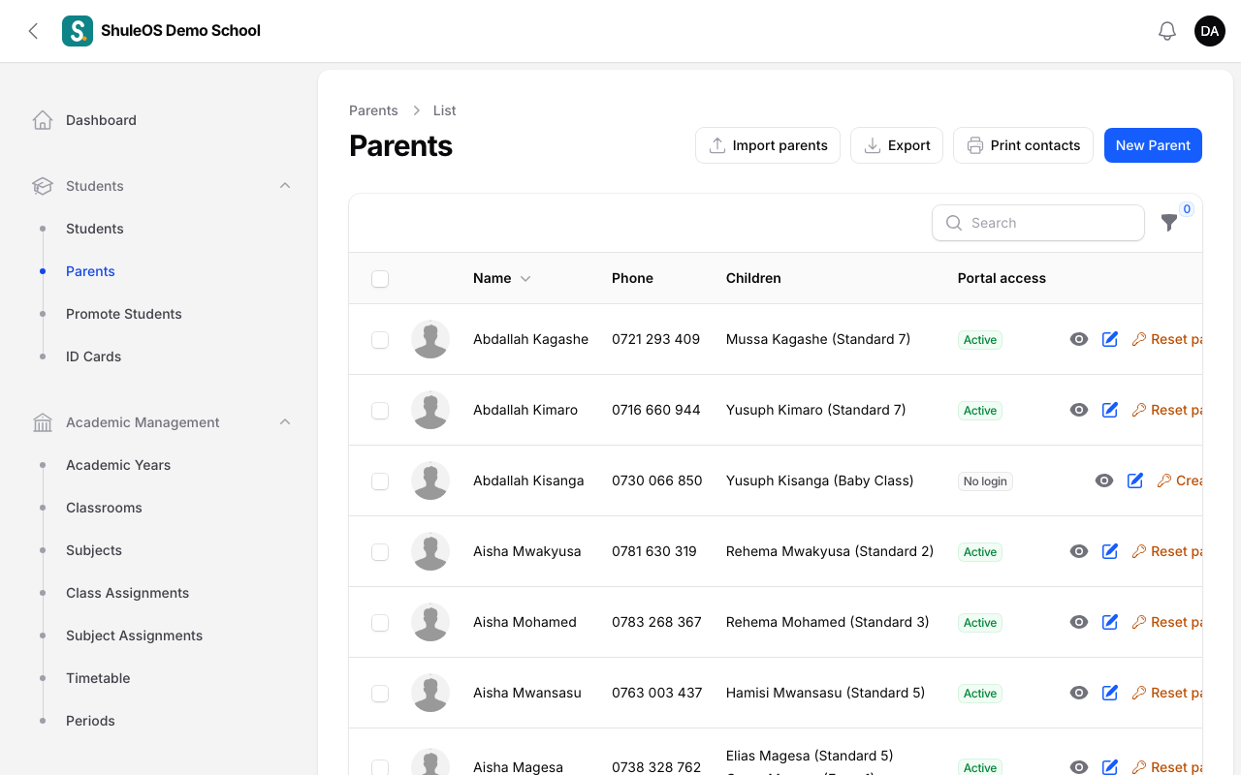Click the ShuleOS logo icon

(x=78, y=31)
